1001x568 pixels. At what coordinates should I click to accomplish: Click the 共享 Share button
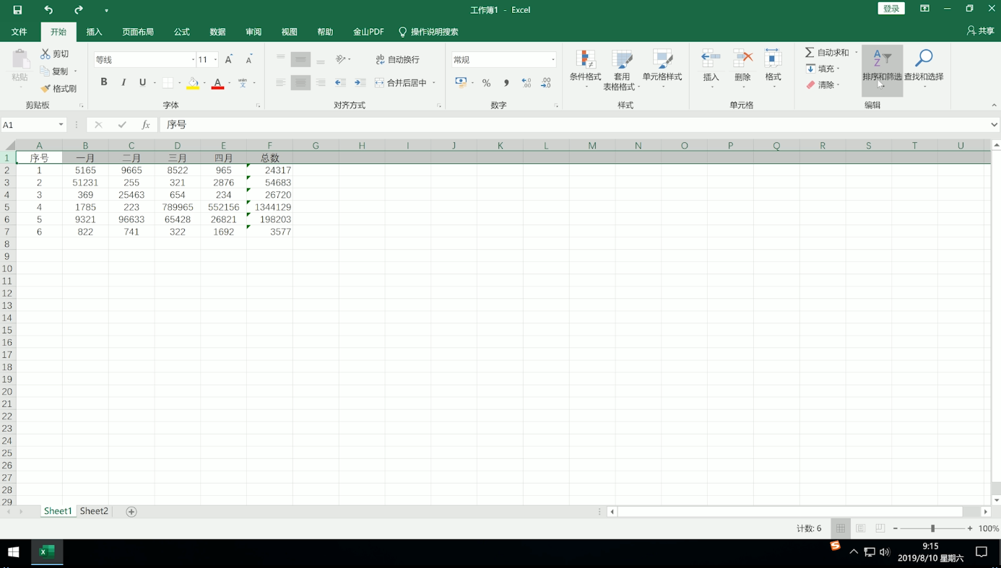tap(980, 31)
